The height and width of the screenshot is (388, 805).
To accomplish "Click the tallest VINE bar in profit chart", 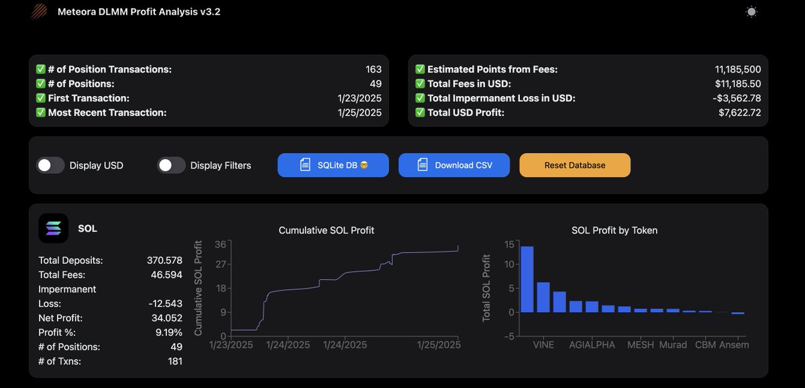I will (x=527, y=279).
